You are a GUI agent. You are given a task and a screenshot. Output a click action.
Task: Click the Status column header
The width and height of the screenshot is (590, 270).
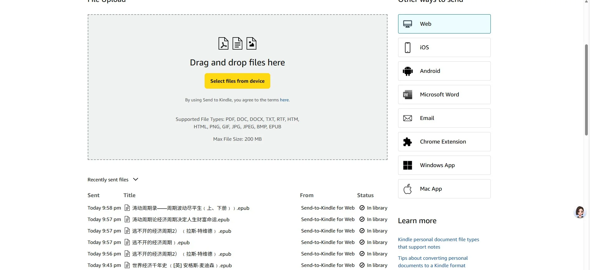[365, 195]
